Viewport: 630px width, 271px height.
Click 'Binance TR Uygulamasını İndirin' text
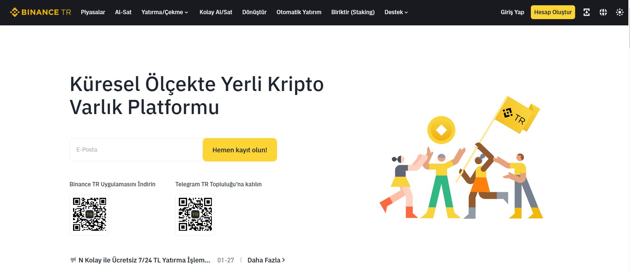[x=112, y=184]
